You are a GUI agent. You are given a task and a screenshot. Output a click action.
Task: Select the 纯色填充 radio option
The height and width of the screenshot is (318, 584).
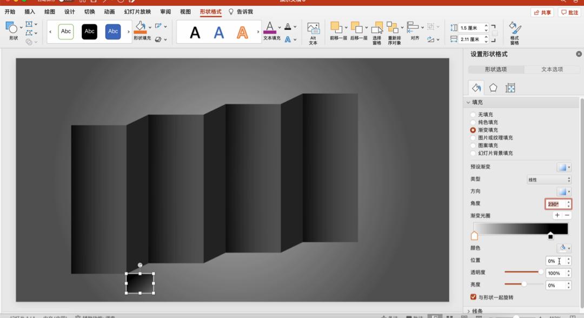coord(473,122)
